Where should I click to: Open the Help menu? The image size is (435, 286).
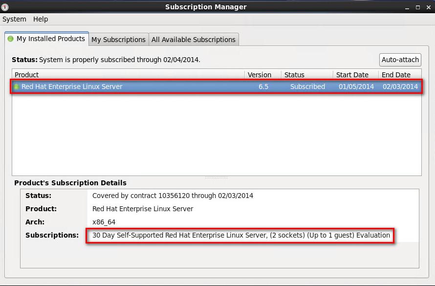point(41,19)
